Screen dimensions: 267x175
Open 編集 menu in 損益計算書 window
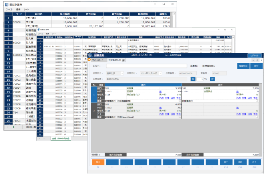point(20,8)
